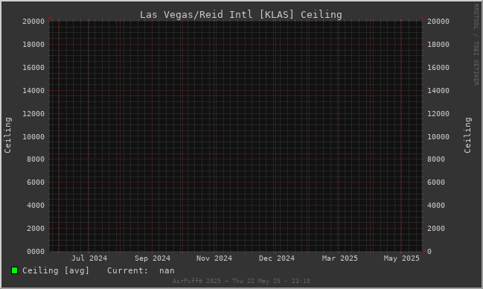Click the RRDTOOL / TOBI OETIKER watermark
Image resolution: width=483 pixels, height=289 pixels.
476,45
